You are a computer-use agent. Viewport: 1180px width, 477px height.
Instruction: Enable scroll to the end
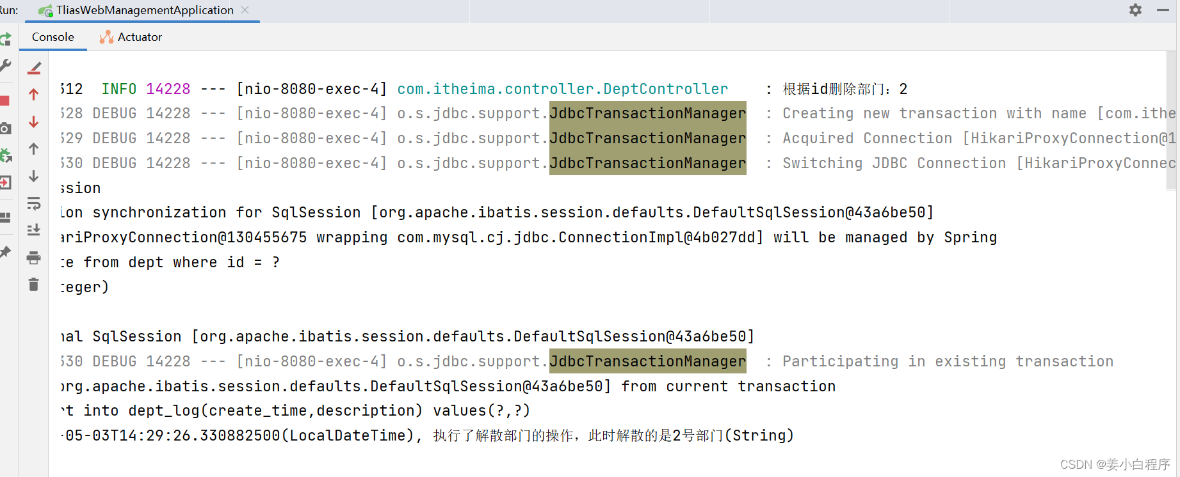coord(33,229)
